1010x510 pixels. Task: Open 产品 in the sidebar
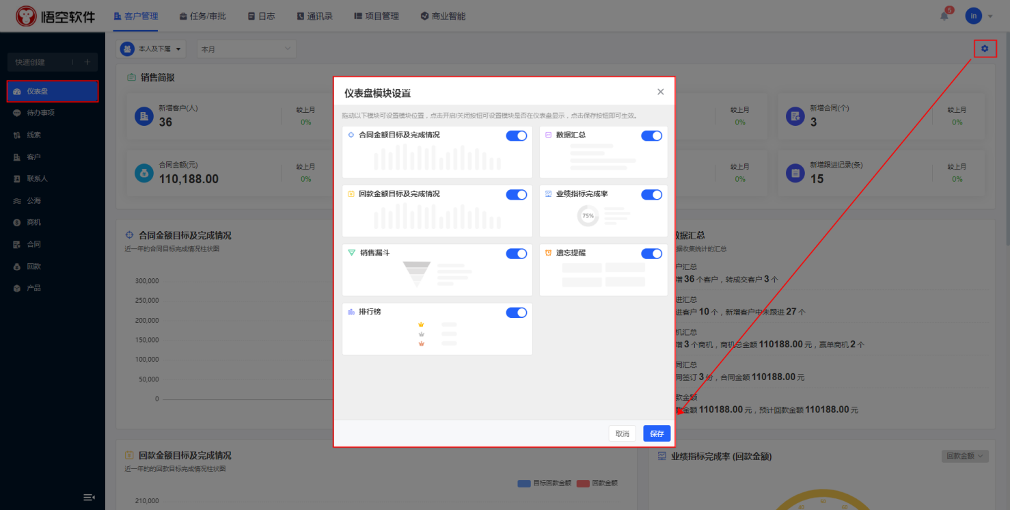point(33,288)
